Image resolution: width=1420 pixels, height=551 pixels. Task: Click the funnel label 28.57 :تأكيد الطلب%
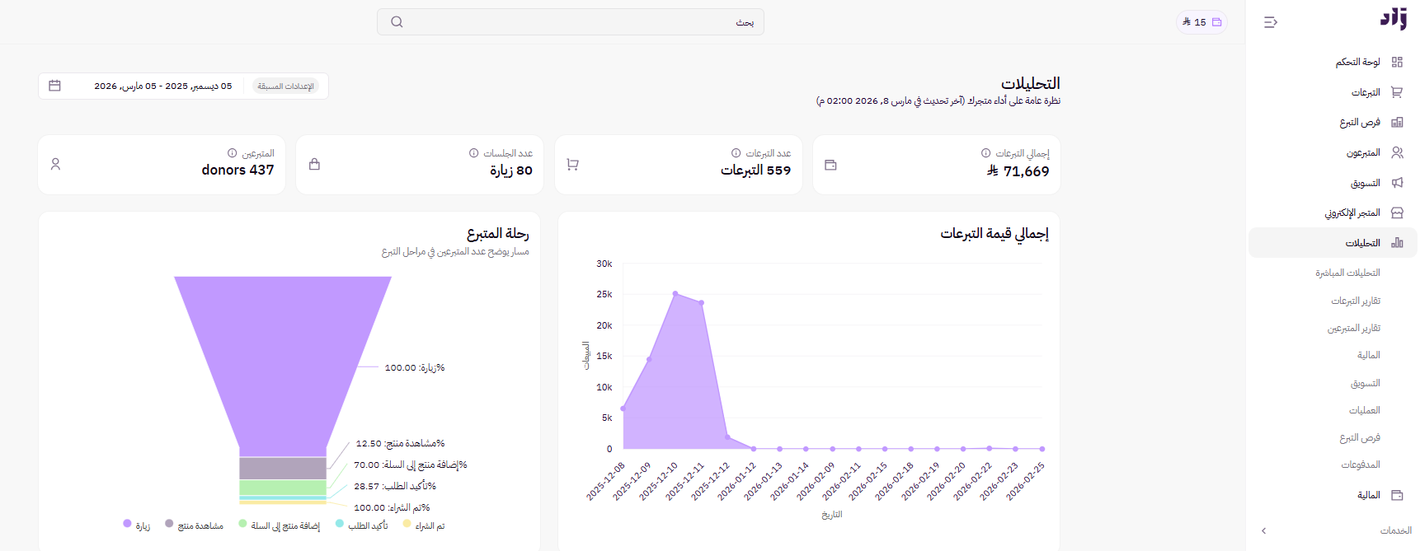tap(395, 486)
